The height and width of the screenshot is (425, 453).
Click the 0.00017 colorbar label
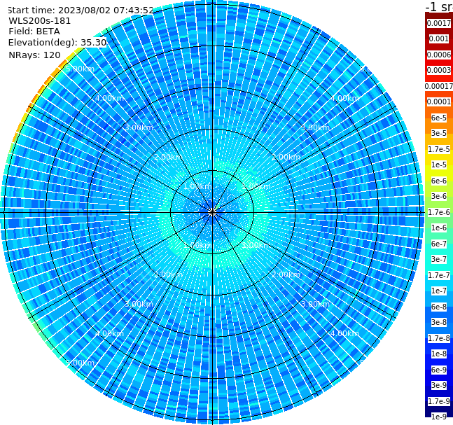click(x=439, y=86)
